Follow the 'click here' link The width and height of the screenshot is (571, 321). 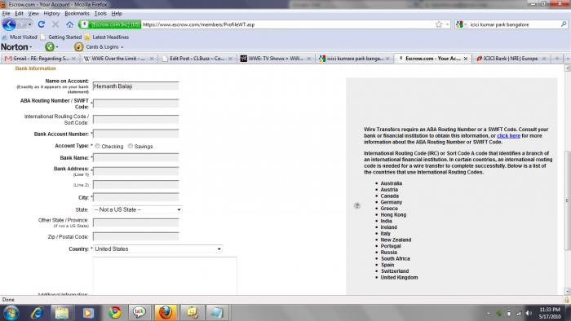[508, 135]
